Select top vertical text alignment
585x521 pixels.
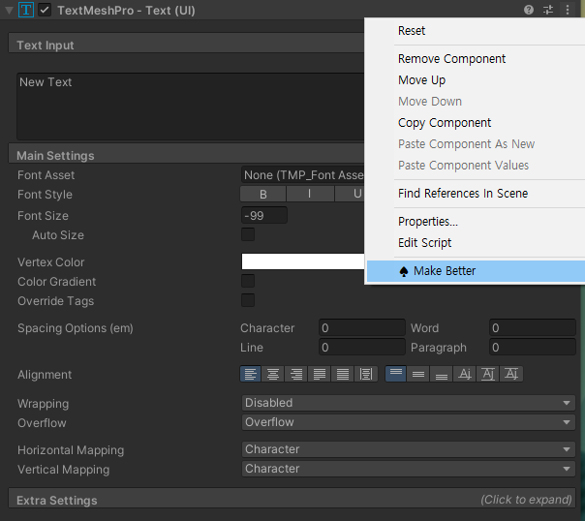tap(396, 374)
